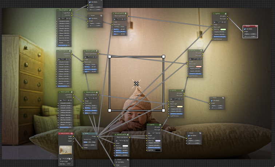Collapse the baby Image node via header triangle

coord(60,134)
